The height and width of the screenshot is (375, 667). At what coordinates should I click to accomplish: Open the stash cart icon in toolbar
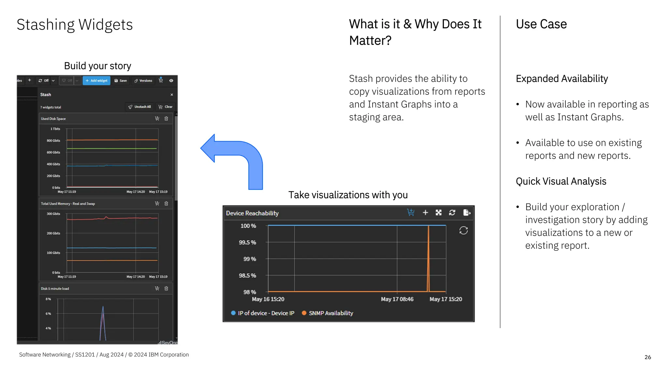[161, 80]
